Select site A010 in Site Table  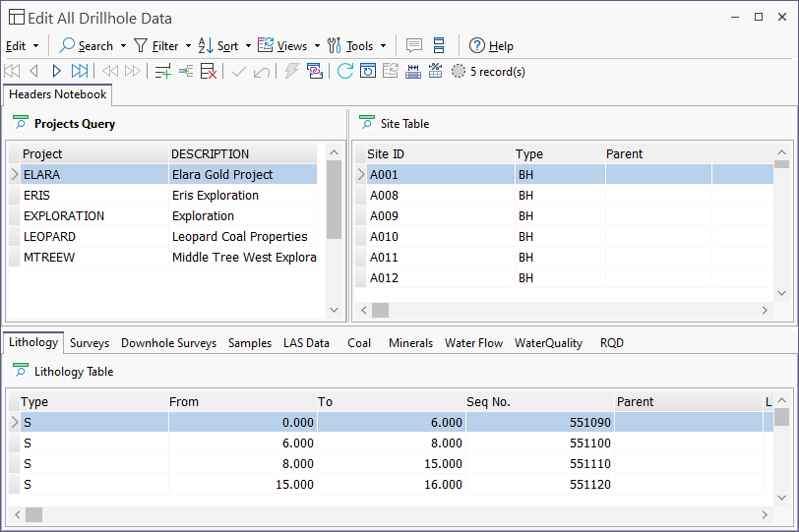click(x=384, y=237)
